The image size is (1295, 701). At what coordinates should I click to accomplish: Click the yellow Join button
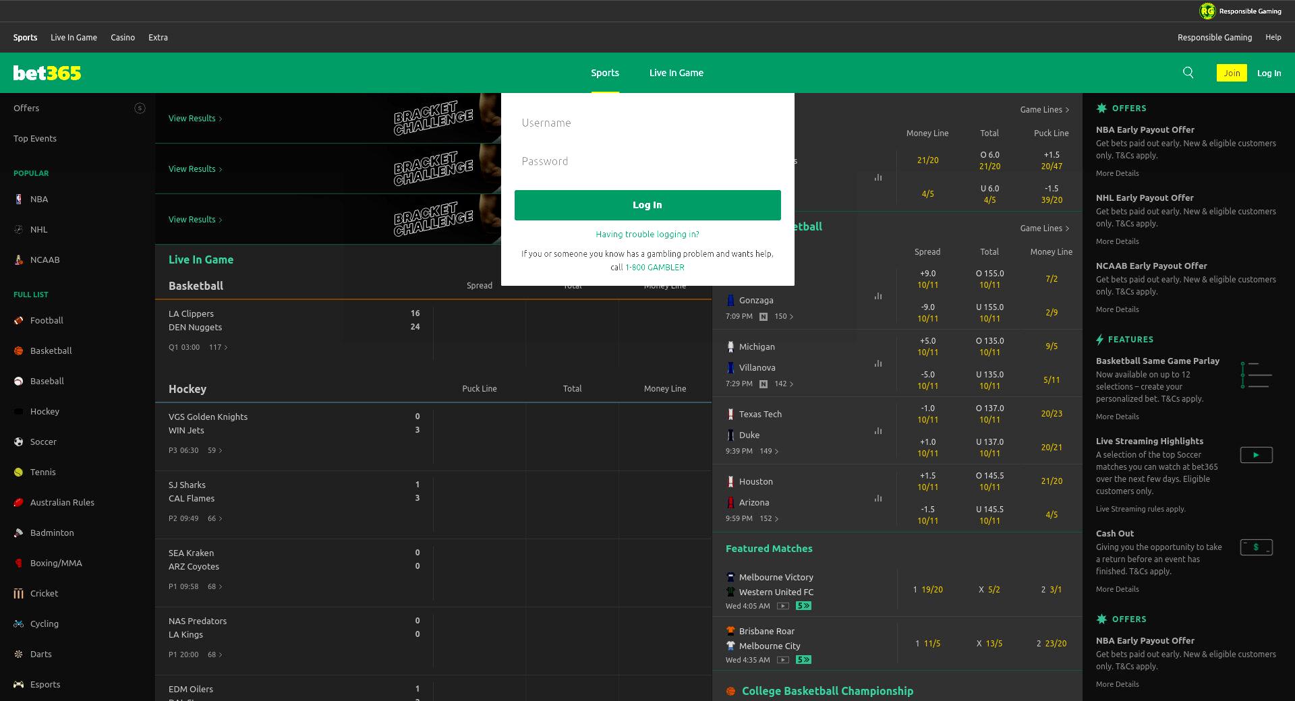1232,73
